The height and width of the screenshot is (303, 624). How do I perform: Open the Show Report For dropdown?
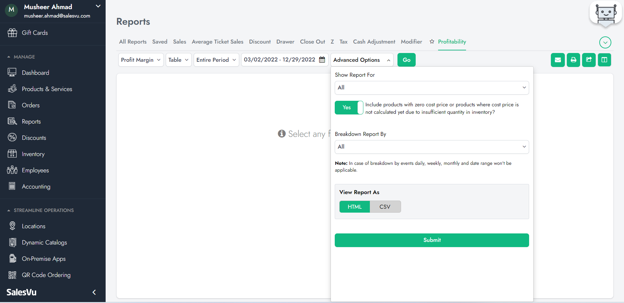[x=432, y=88]
